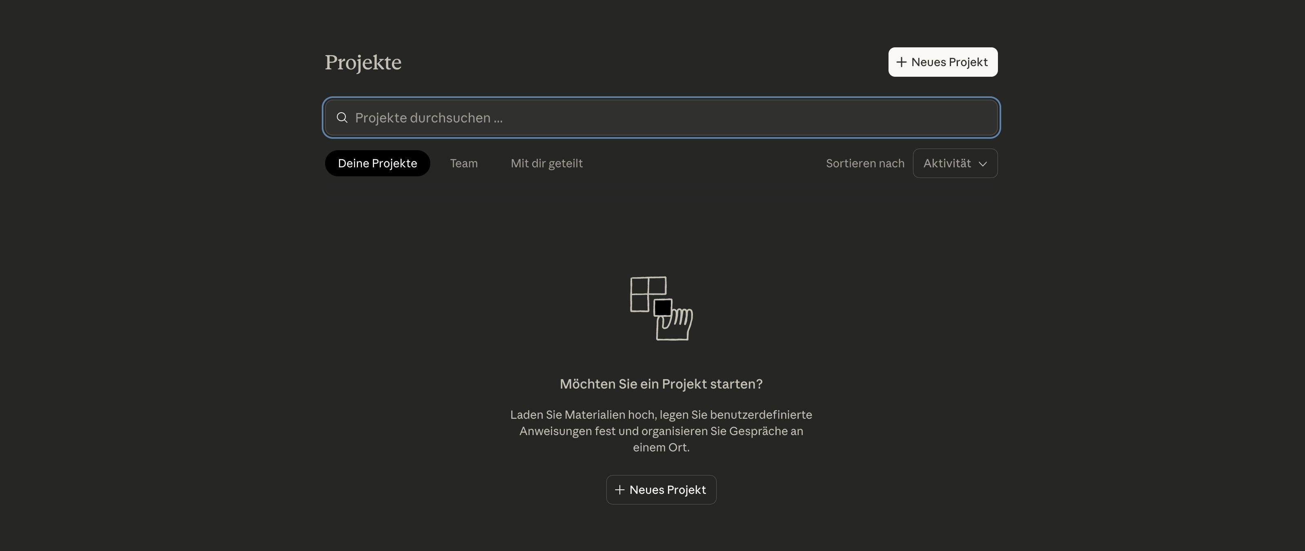Viewport: 1305px width, 551px height.
Task: Click the Möchten Sie ein Projekt starten heading
Action: tap(661, 384)
